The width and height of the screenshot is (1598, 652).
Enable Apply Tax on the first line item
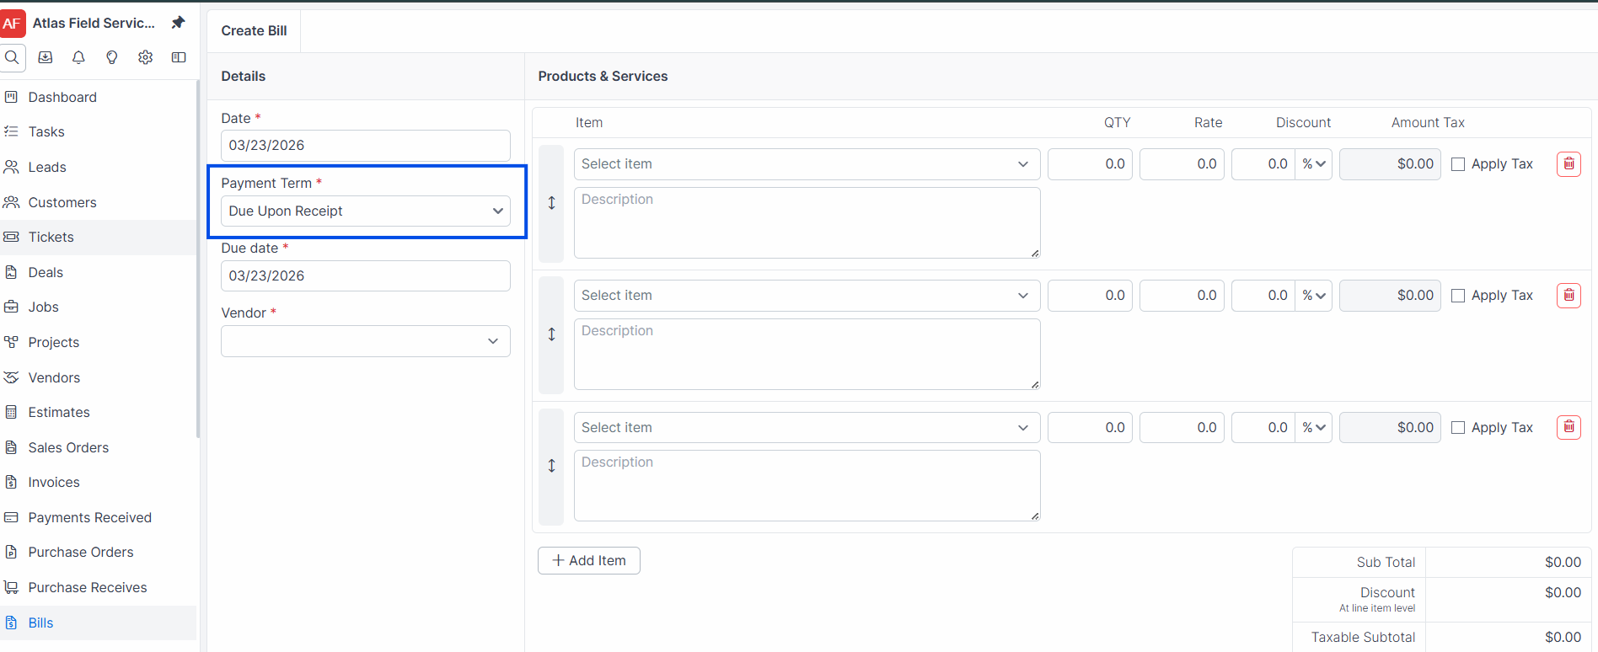[x=1458, y=164]
